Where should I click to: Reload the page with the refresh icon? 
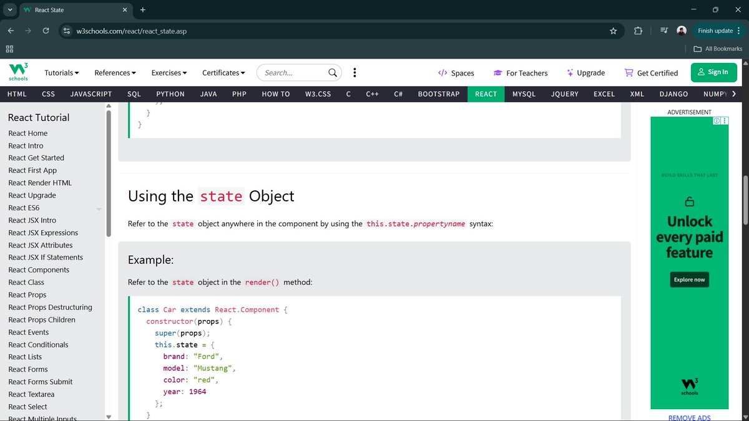click(46, 31)
